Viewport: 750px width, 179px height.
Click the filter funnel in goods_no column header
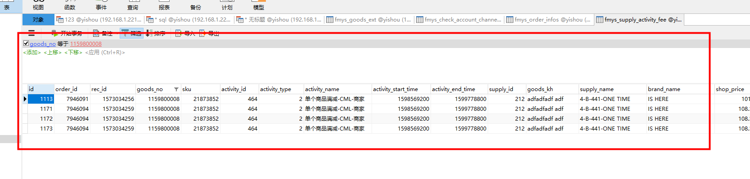click(x=176, y=89)
